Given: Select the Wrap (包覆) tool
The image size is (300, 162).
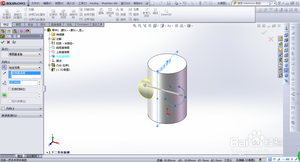Looking at the screenshot, I should (133, 9).
